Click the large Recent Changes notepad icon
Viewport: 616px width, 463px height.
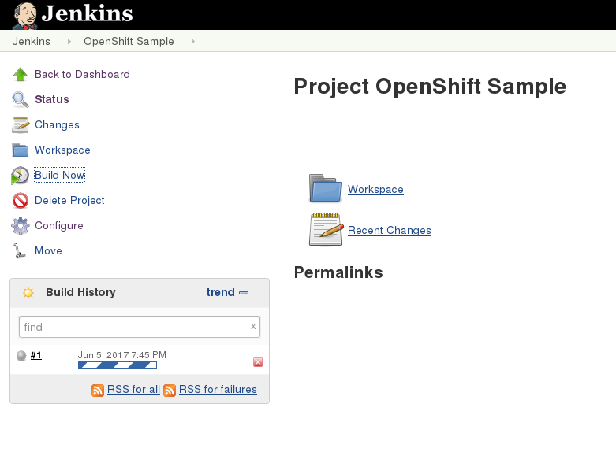326,229
